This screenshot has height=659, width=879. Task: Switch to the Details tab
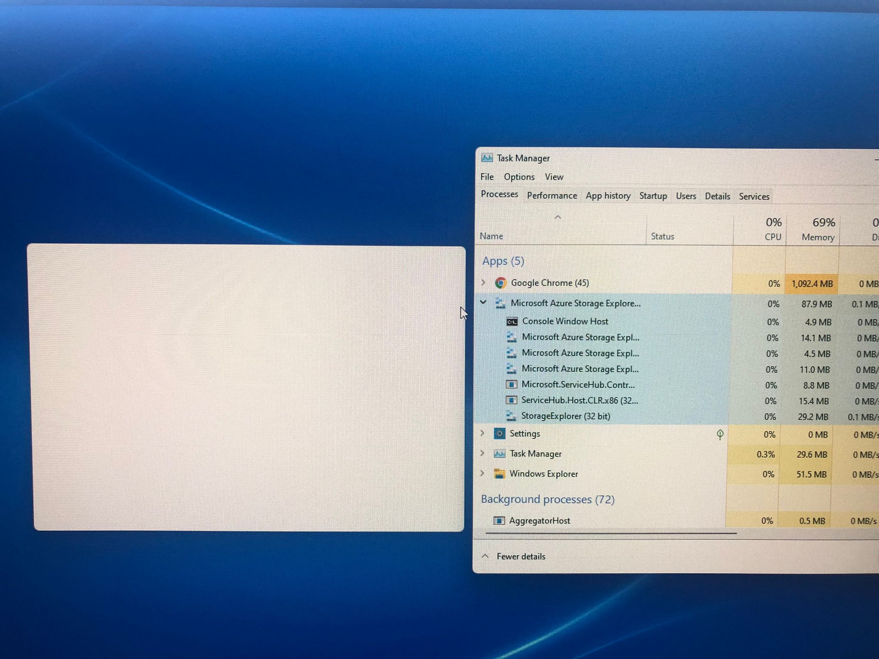pos(717,196)
